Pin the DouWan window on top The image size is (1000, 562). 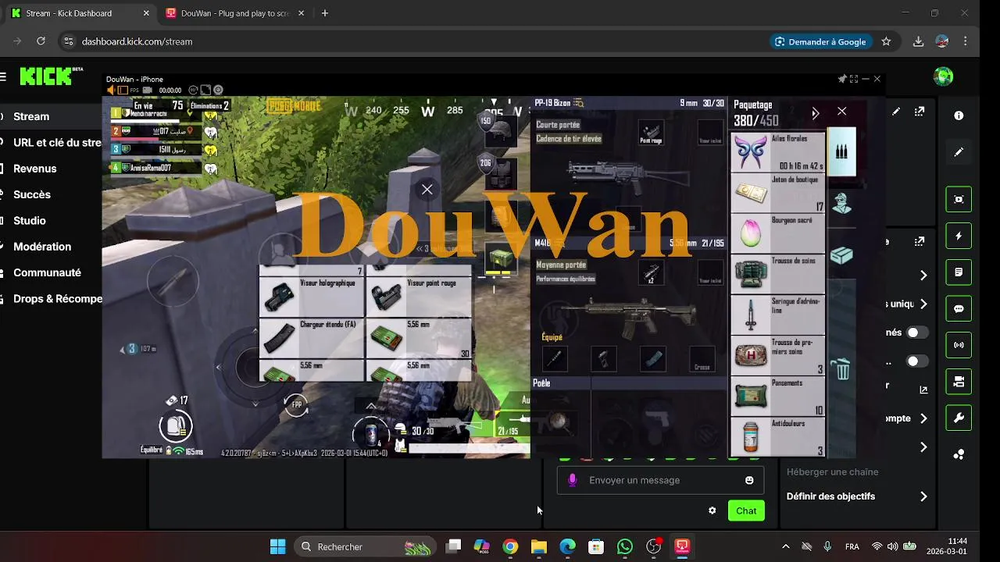tap(842, 79)
